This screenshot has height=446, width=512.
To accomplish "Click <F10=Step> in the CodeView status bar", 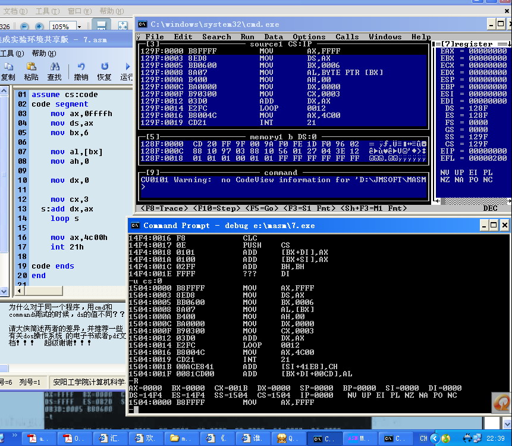I will click(216, 208).
